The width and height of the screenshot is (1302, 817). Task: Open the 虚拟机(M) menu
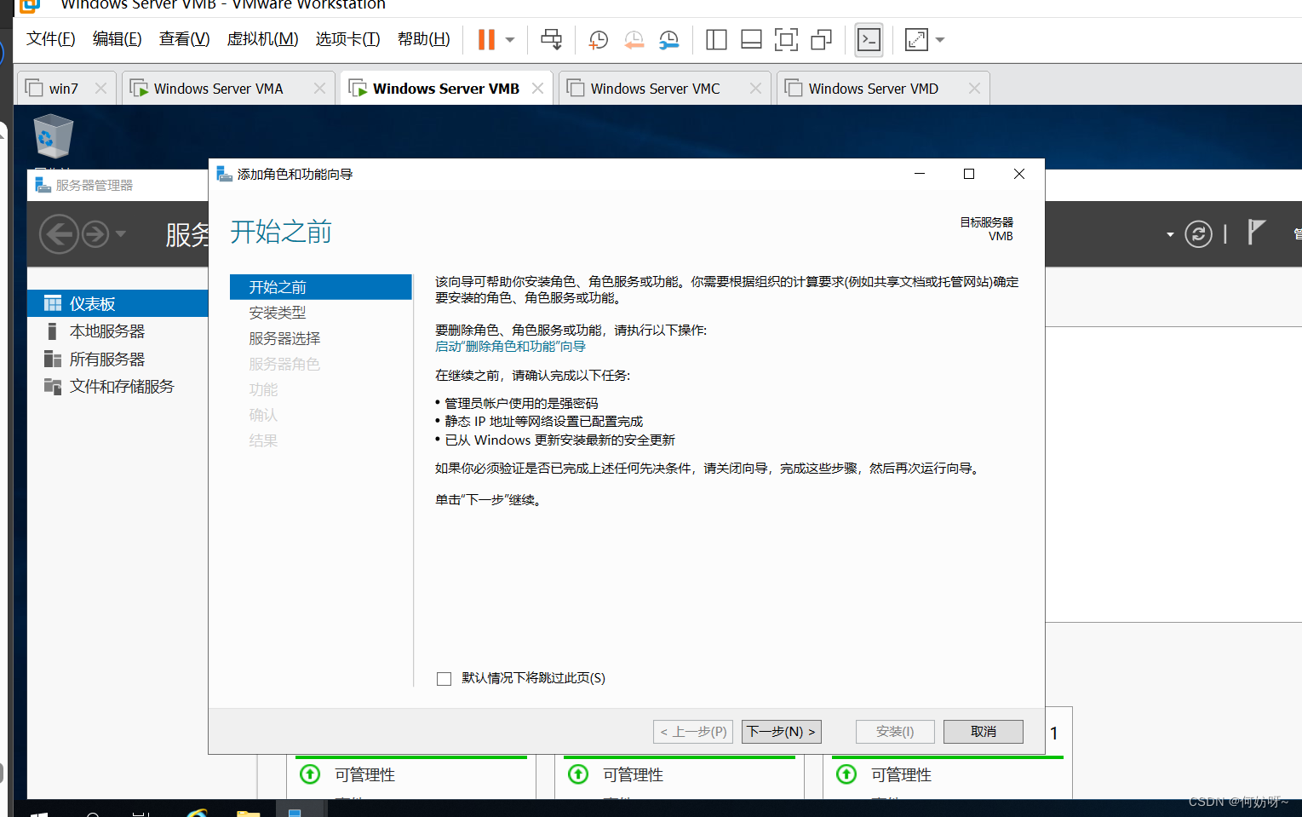coord(262,39)
